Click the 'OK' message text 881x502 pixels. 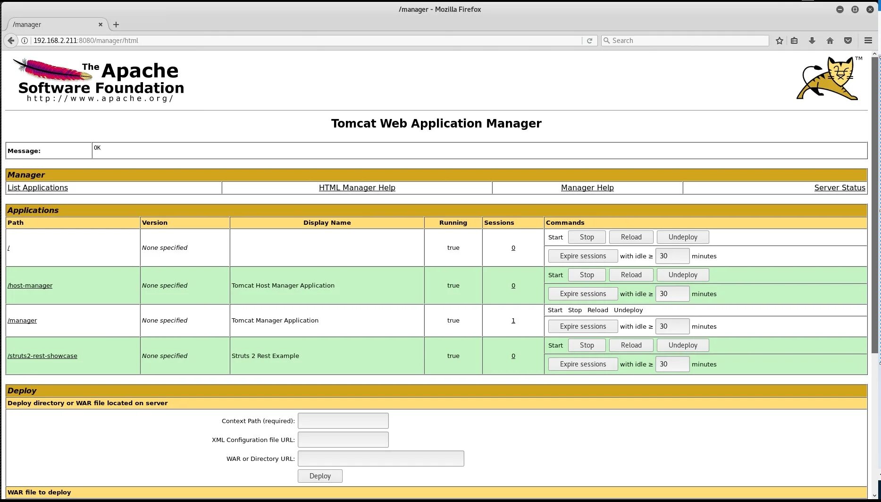click(97, 148)
